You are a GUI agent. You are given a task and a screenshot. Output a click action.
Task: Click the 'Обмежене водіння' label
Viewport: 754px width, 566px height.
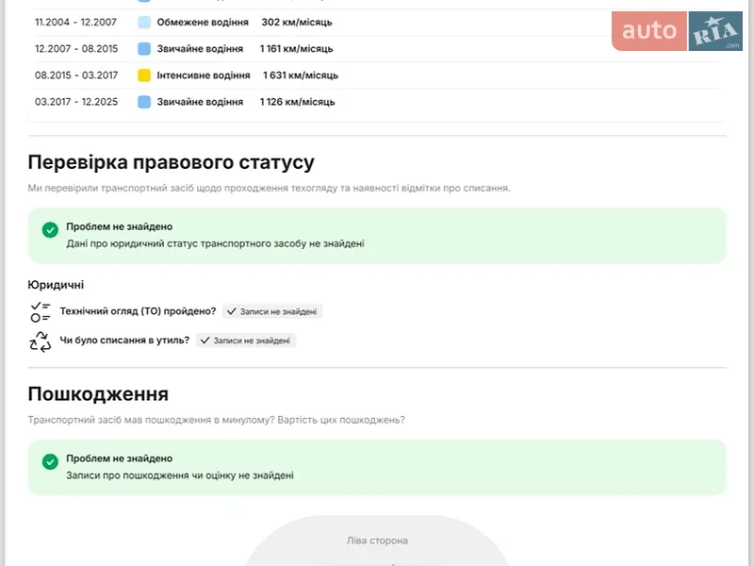(x=203, y=22)
